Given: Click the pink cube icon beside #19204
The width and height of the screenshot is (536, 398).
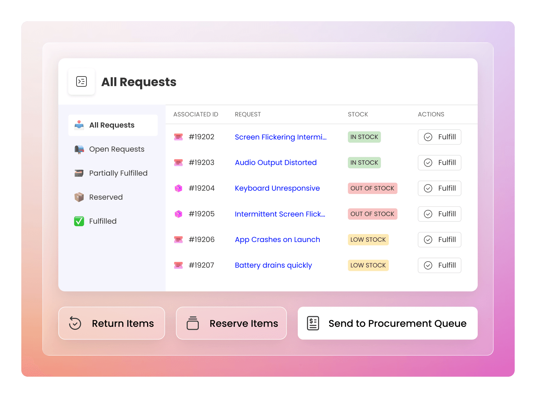Looking at the screenshot, I should [x=179, y=188].
